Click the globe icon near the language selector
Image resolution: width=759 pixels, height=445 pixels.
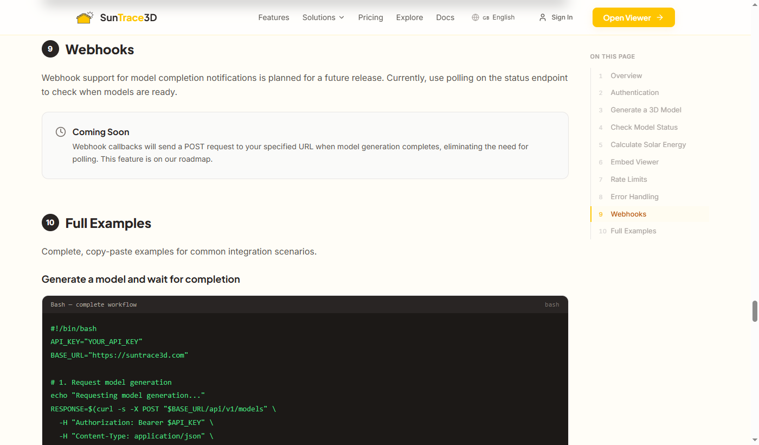[474, 17]
